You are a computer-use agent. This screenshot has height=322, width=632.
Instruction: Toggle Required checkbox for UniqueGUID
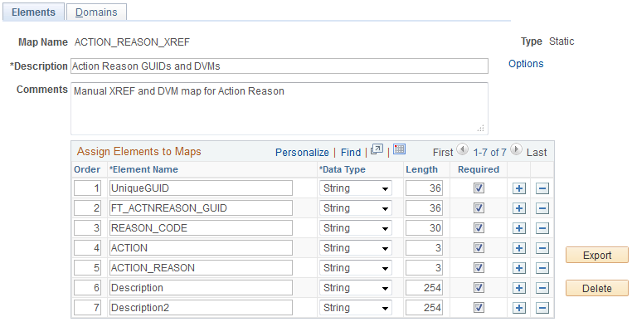pos(479,188)
